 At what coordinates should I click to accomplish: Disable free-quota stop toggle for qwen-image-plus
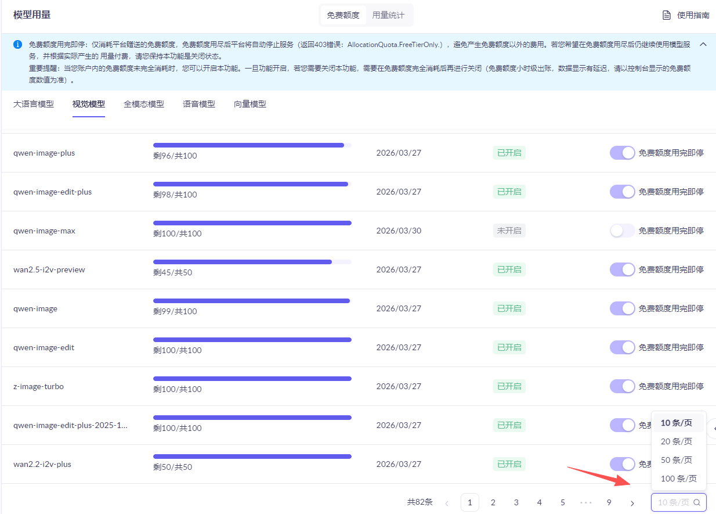pyautogui.click(x=622, y=153)
